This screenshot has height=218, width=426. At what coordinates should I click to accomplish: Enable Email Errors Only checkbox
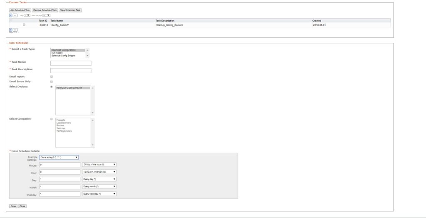coord(52,82)
